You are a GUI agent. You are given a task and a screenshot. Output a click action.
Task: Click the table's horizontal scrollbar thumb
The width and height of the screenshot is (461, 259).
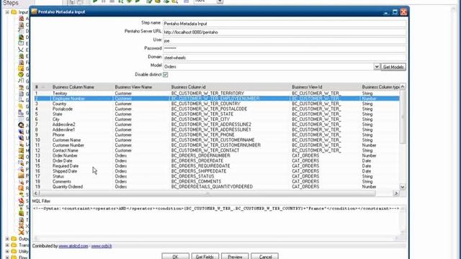click(x=207, y=194)
